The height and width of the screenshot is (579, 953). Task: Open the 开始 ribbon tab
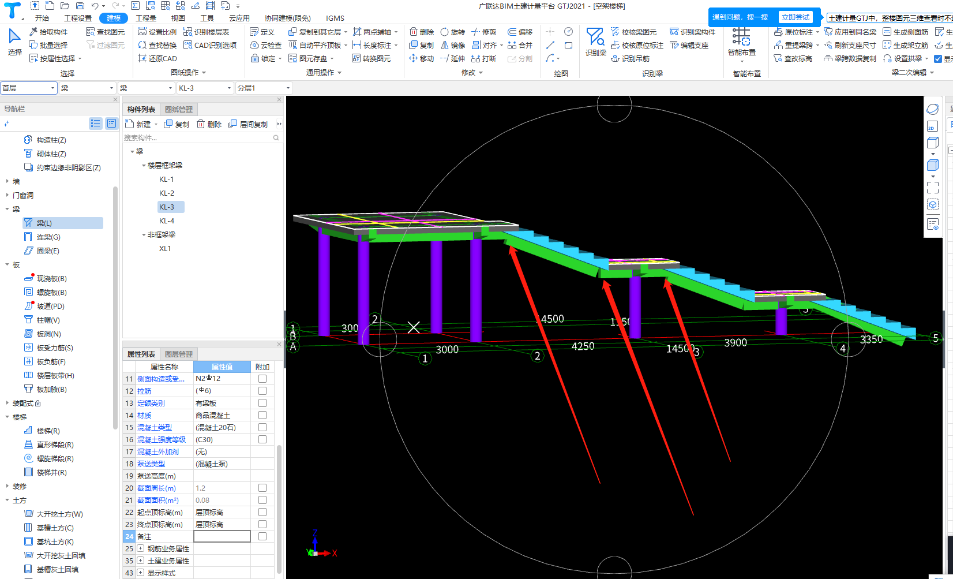[42, 18]
